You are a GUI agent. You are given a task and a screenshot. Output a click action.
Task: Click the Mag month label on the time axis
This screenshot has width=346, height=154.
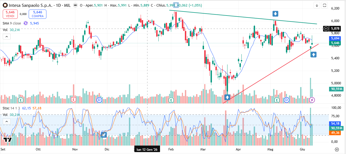(x=271, y=149)
